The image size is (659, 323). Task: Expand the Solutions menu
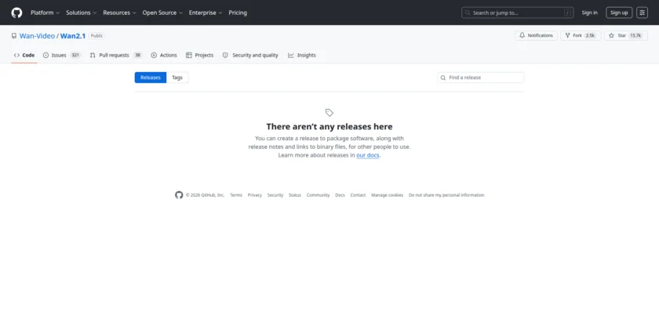tap(81, 13)
